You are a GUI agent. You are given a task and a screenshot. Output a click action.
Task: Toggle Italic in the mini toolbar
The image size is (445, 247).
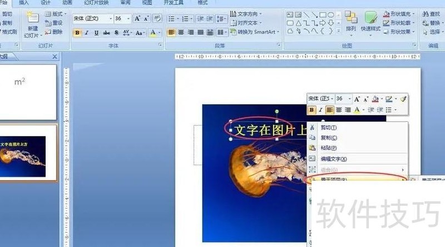coord(320,110)
